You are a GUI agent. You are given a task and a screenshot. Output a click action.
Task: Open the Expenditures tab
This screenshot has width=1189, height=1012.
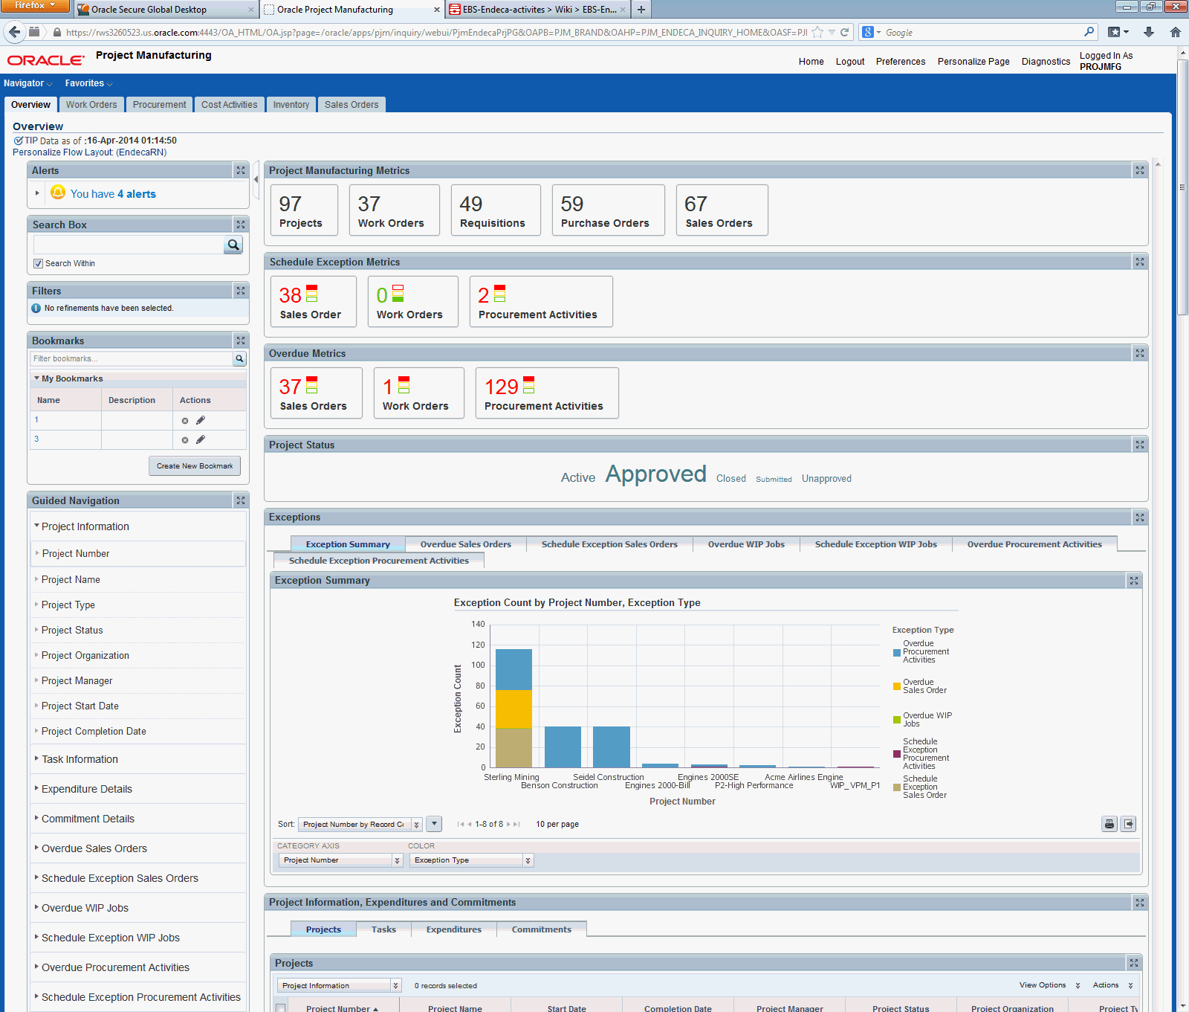click(454, 929)
